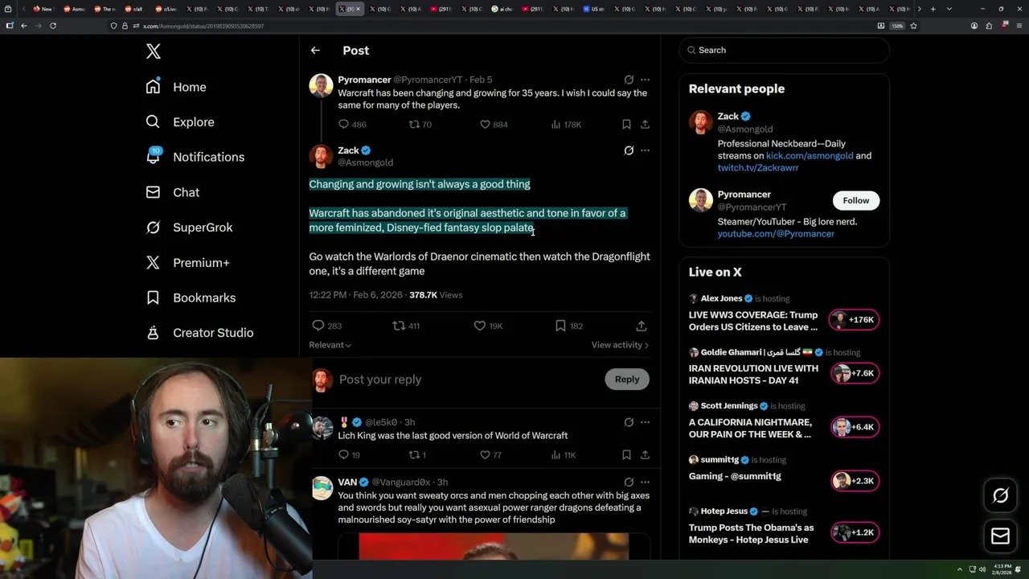Open the floating Grok button

(1001, 495)
